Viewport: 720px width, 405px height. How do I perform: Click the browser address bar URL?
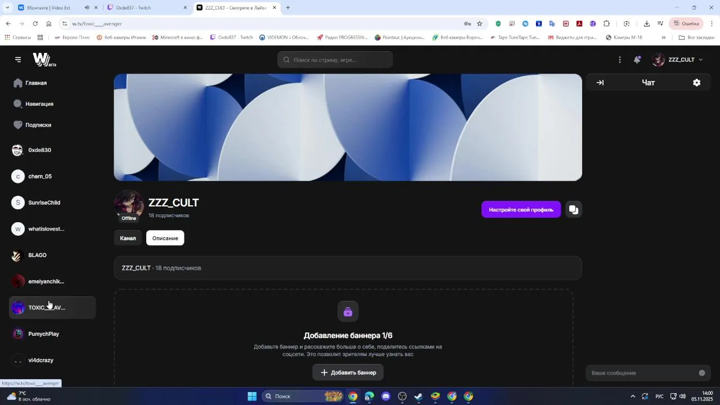coord(97,24)
